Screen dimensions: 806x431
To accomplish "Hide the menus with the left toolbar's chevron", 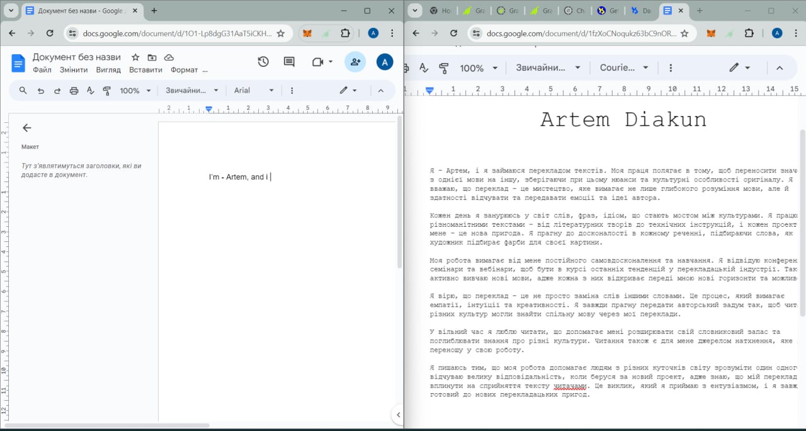I will [381, 91].
